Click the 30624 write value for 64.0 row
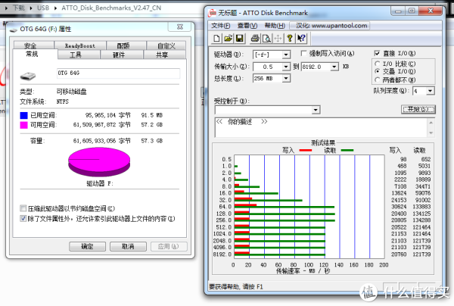Screen dimensions: 454x306 pyautogui.click(x=399, y=207)
